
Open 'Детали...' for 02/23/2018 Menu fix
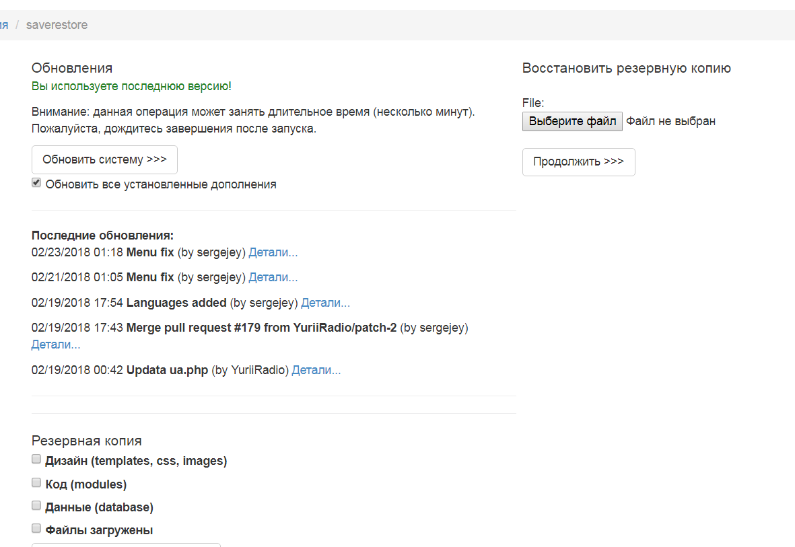point(273,253)
